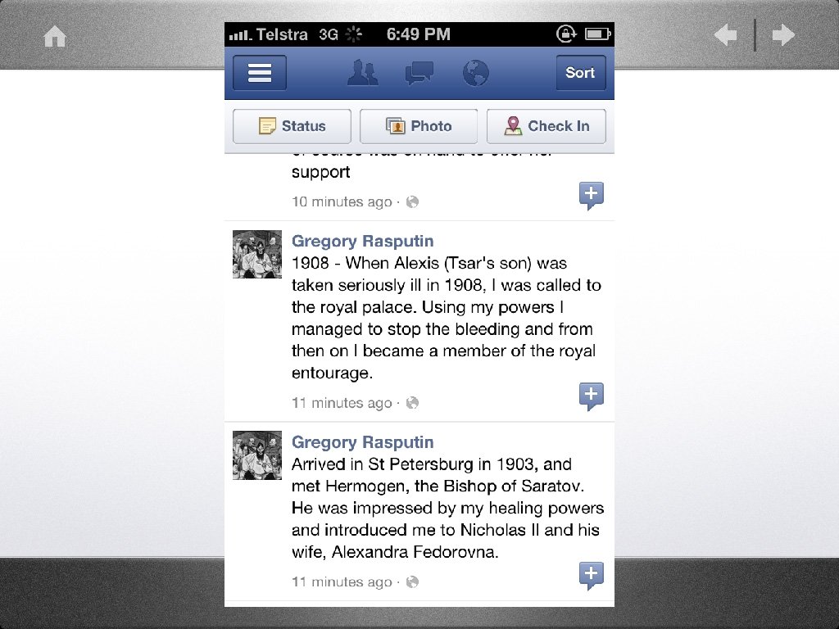Comment on the 10 minutes ago post
This screenshot has width=839, height=629.
click(592, 195)
